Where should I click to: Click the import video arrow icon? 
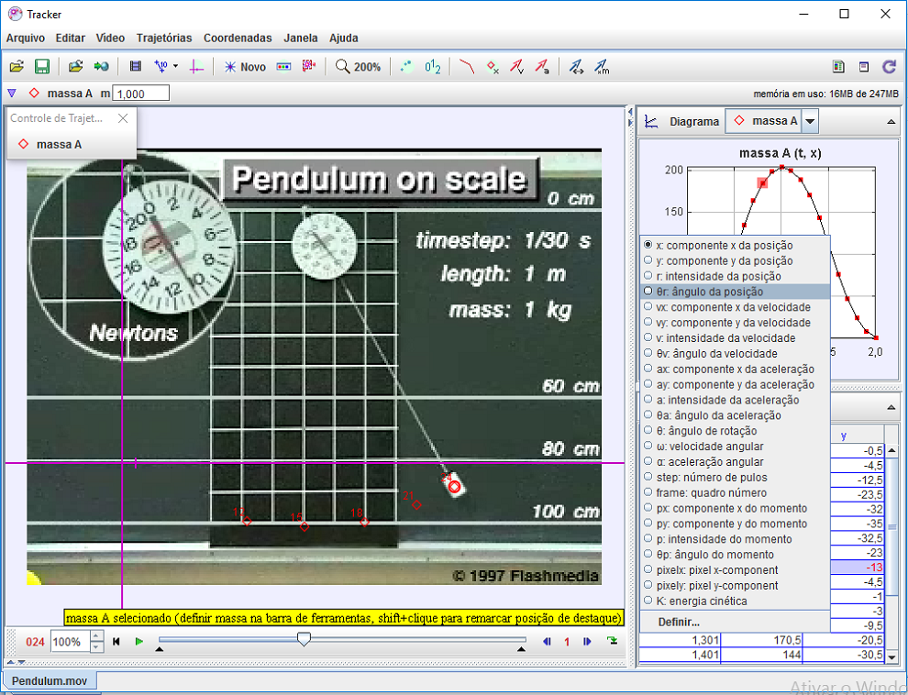tap(101, 67)
